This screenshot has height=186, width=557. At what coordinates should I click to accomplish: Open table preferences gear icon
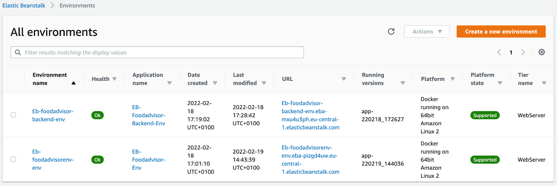542,52
